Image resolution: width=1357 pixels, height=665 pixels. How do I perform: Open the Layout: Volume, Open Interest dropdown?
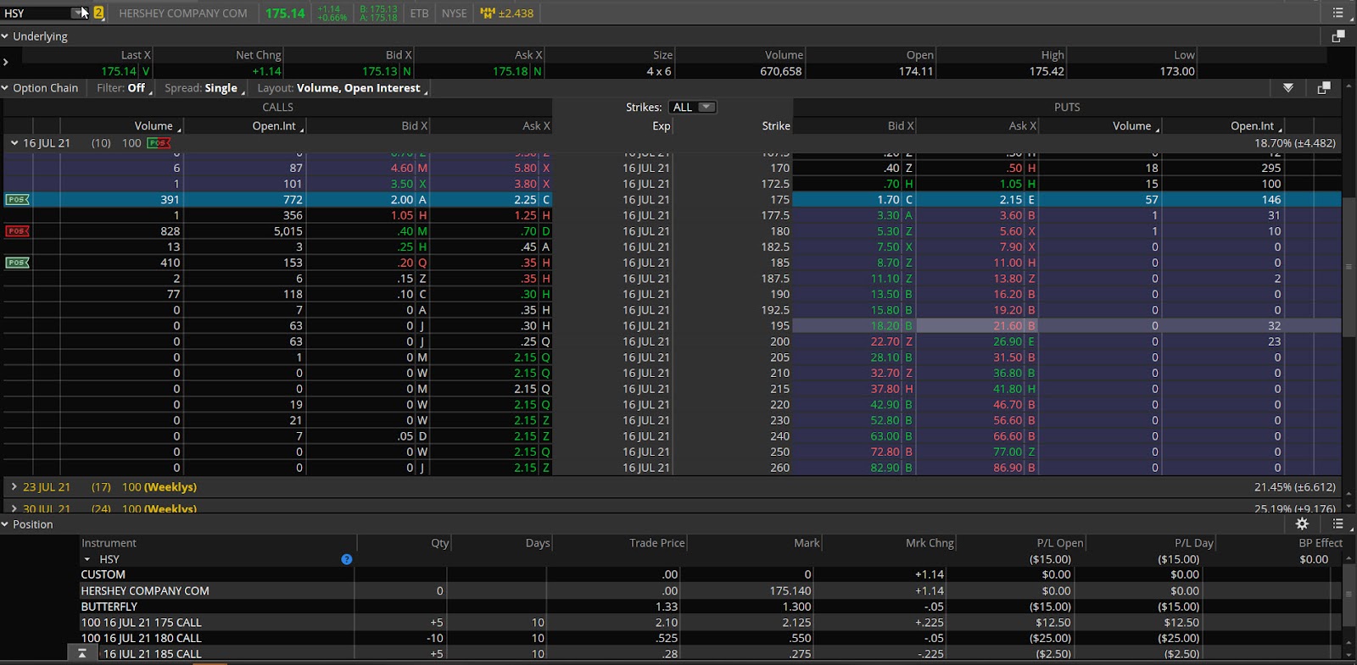tap(343, 88)
